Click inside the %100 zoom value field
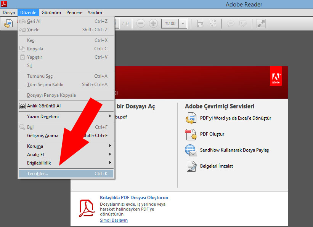 pyautogui.click(x=170, y=24)
